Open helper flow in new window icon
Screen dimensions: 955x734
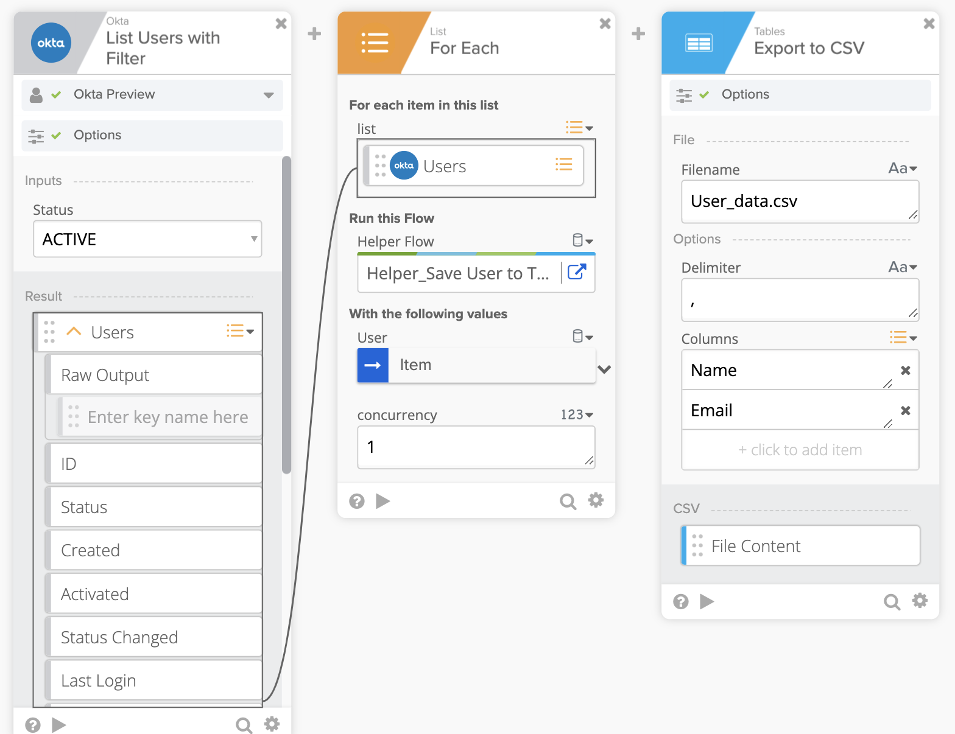[x=577, y=272]
